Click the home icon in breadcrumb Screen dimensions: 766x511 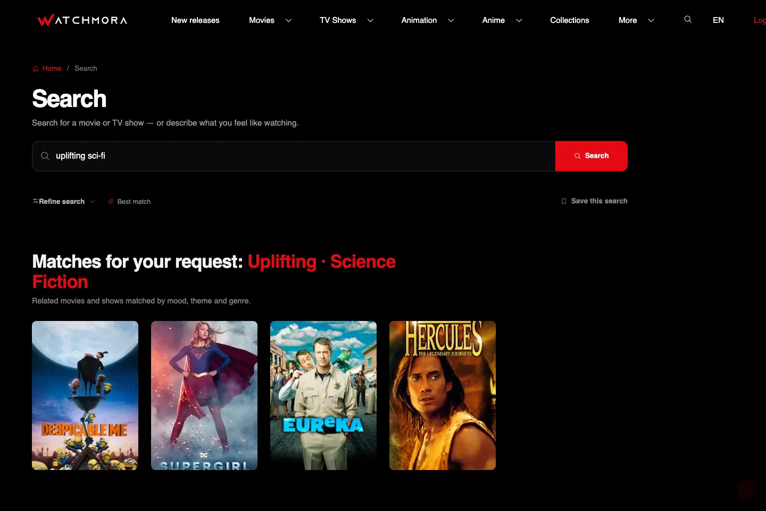coord(36,69)
